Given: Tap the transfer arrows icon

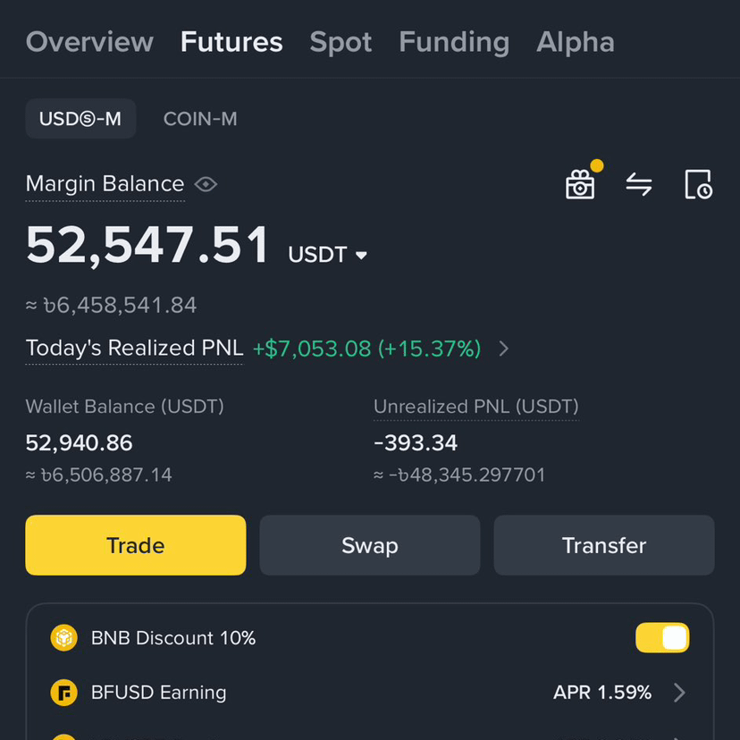Looking at the screenshot, I should pyautogui.click(x=639, y=184).
